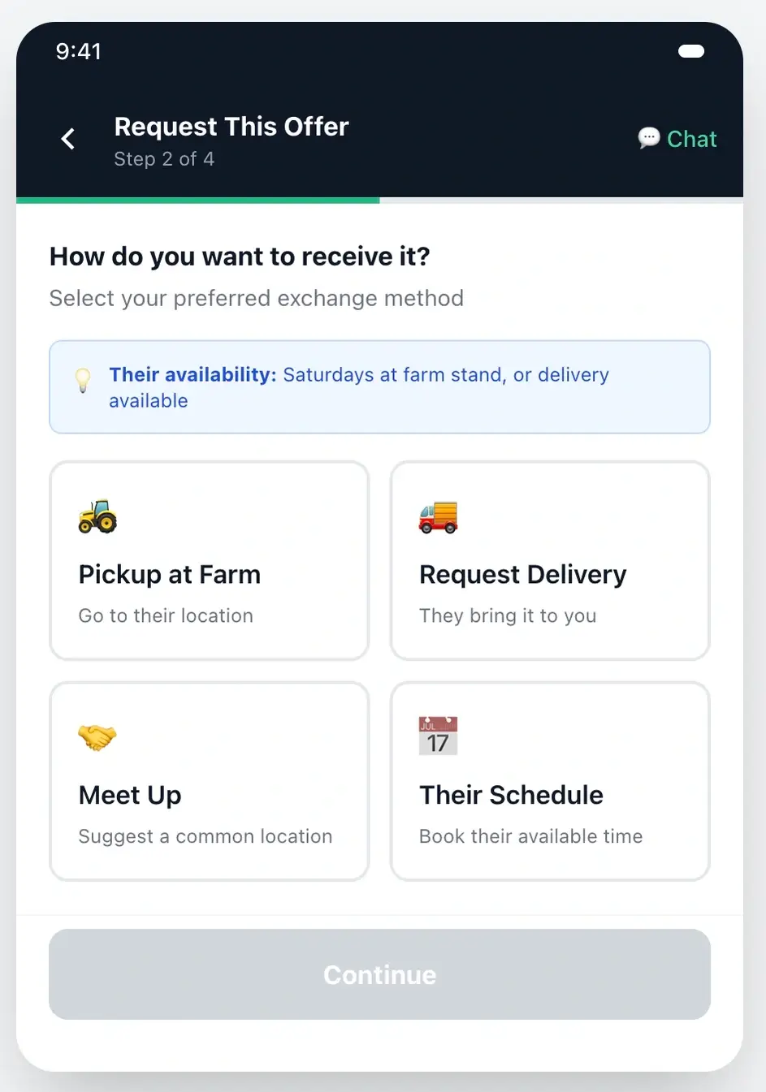The image size is (766, 1092).
Task: Select the Pickup at Farm option
Action: pos(209,560)
